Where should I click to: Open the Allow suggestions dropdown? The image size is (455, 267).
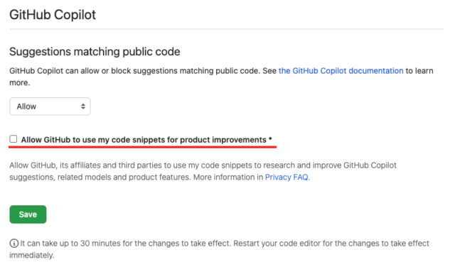pyautogui.click(x=50, y=107)
